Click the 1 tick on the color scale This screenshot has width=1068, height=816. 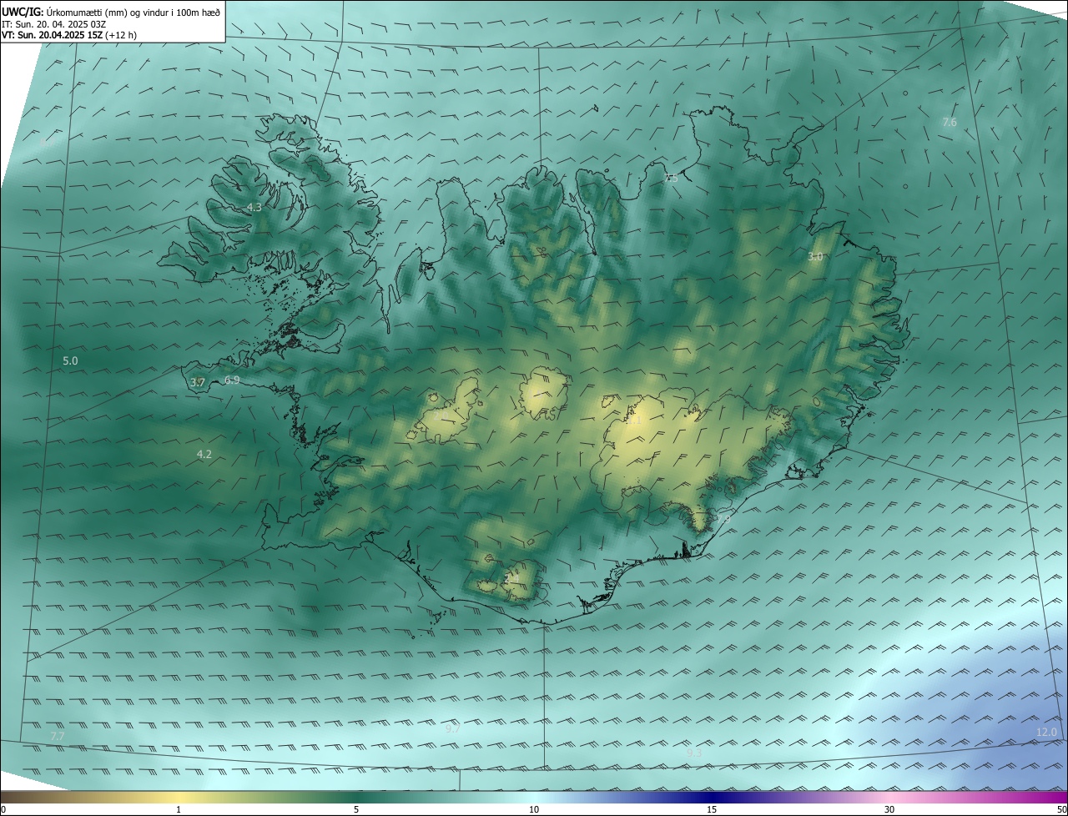point(179,809)
